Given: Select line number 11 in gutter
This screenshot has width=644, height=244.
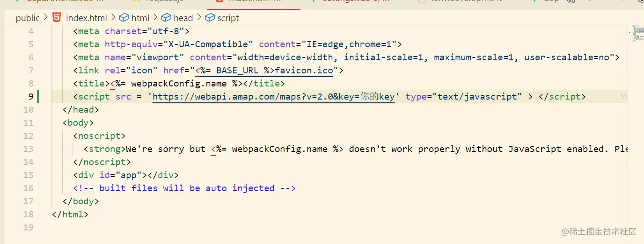Looking at the screenshot, I should click(x=28, y=123).
